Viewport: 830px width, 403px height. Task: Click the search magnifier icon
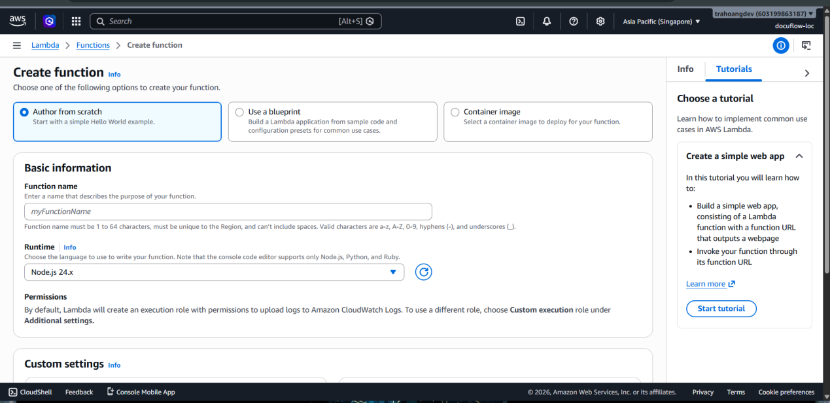pos(101,21)
